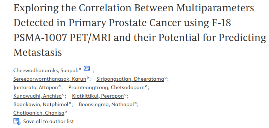This screenshot has height=128, width=269.
Task: Click the word Metastasis in the title
Action: click(x=38, y=52)
